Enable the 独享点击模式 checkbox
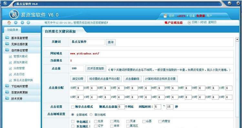The width and height of the screenshot is (242, 128). pos(73,107)
